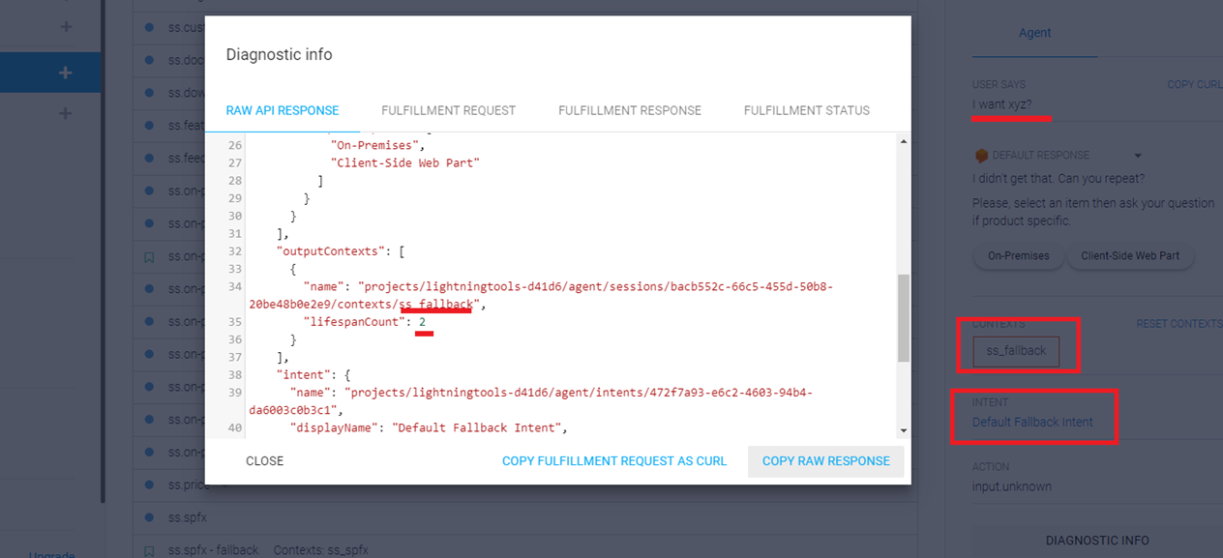Click the plus icon below the highlighted row
The height and width of the screenshot is (558, 1223).
[66, 113]
